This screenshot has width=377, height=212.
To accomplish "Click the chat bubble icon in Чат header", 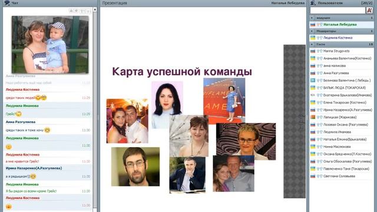I will 7,3.
